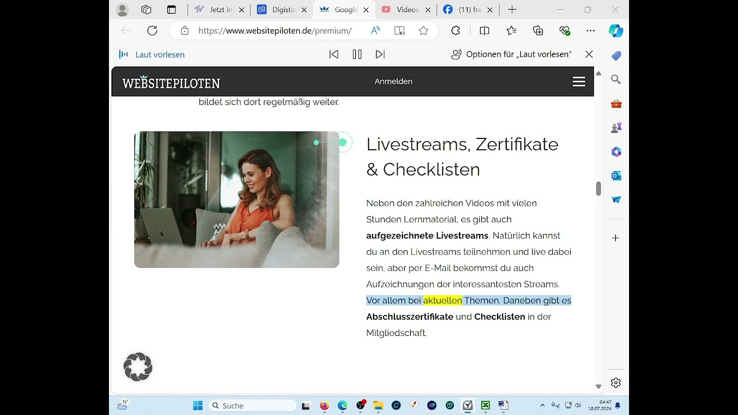Viewport: 738px width, 415px height.
Task: Open the sidebar Search icon
Action: (616, 80)
